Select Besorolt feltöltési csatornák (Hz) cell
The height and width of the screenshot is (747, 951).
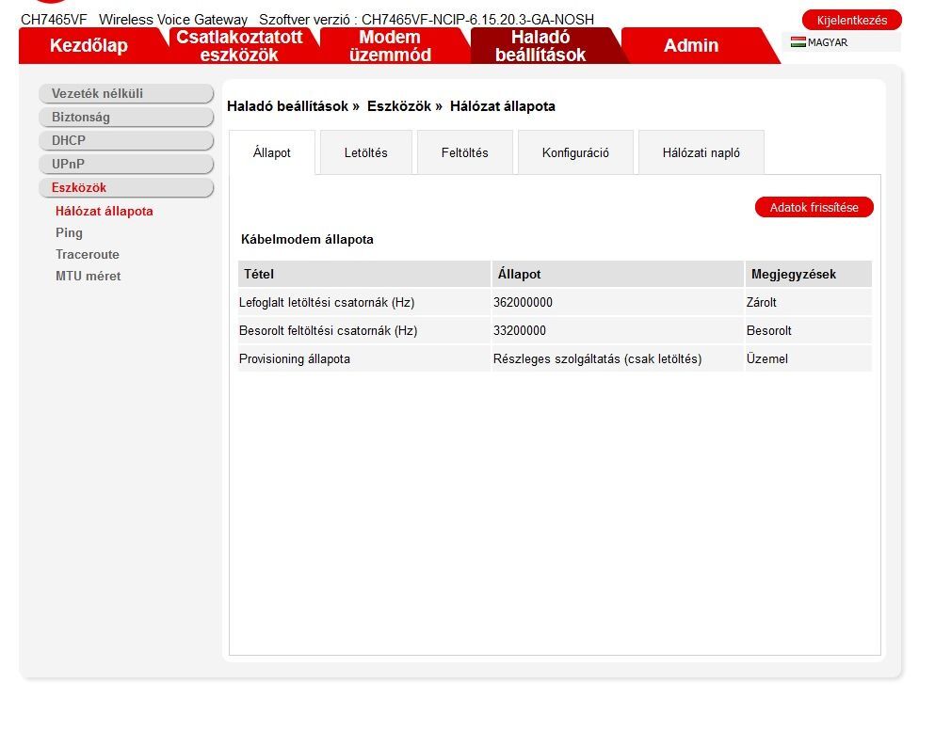(363, 331)
